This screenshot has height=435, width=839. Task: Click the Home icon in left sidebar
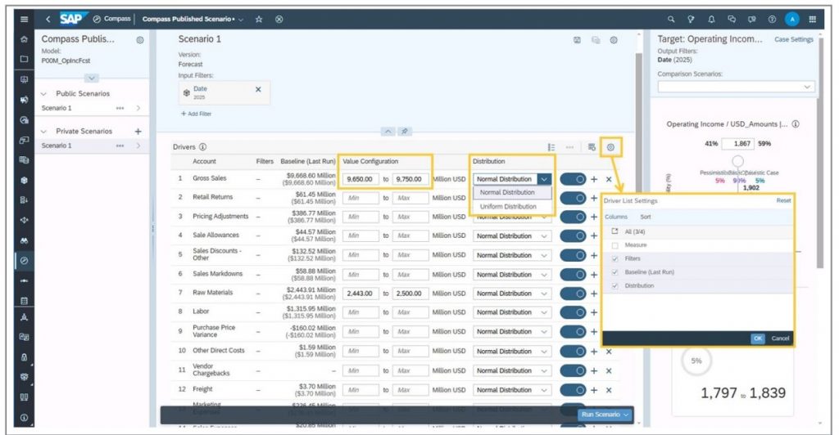[24, 39]
